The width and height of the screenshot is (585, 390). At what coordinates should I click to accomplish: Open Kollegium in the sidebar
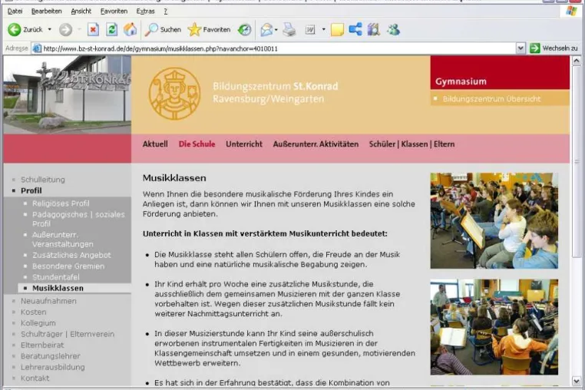(x=38, y=322)
